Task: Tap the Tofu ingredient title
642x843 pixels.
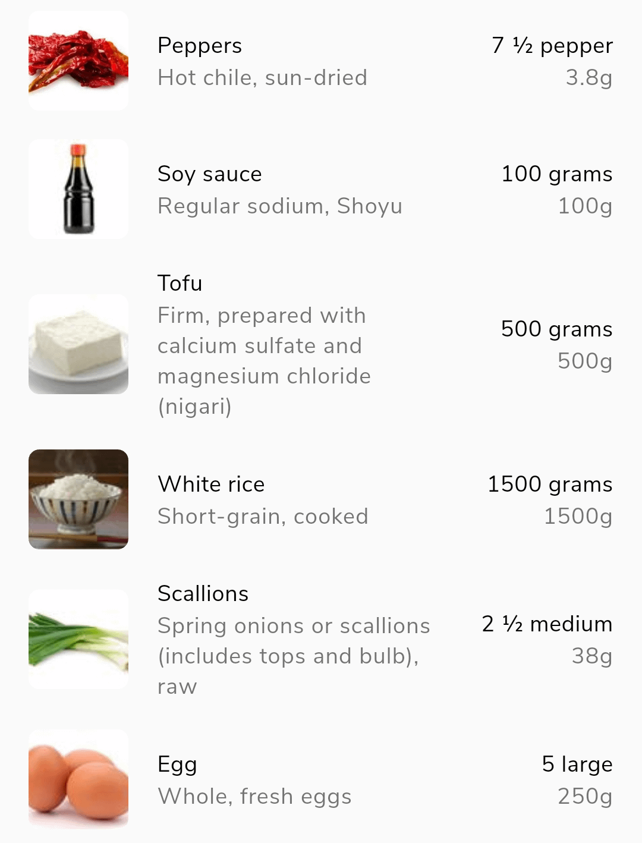Action: pyautogui.click(x=180, y=284)
